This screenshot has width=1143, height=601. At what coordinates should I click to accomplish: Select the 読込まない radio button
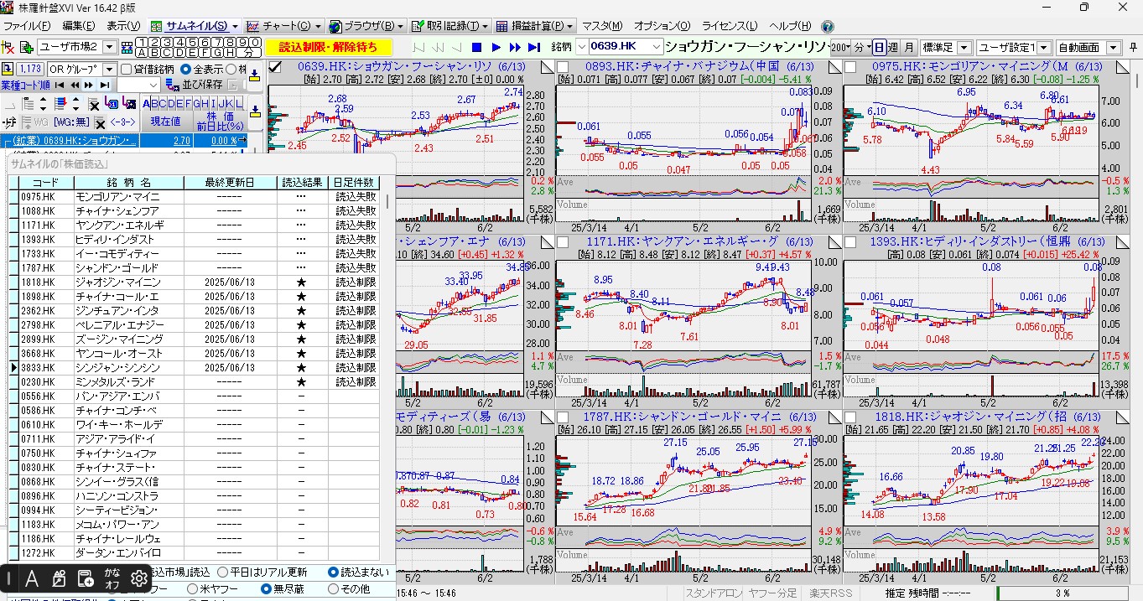pyautogui.click(x=334, y=572)
